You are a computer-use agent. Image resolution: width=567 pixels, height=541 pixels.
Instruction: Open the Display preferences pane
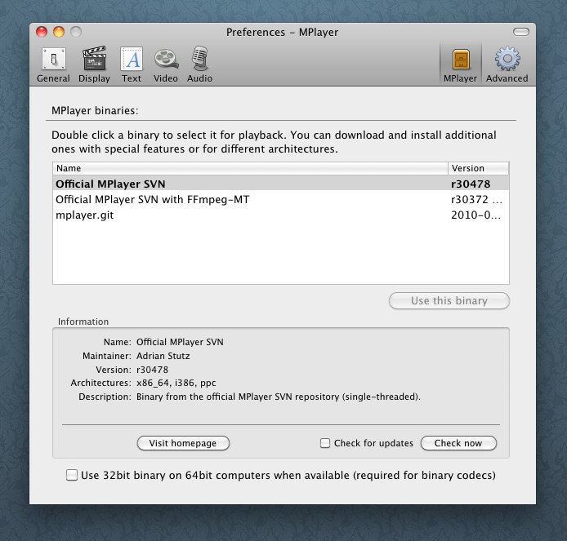(94, 64)
